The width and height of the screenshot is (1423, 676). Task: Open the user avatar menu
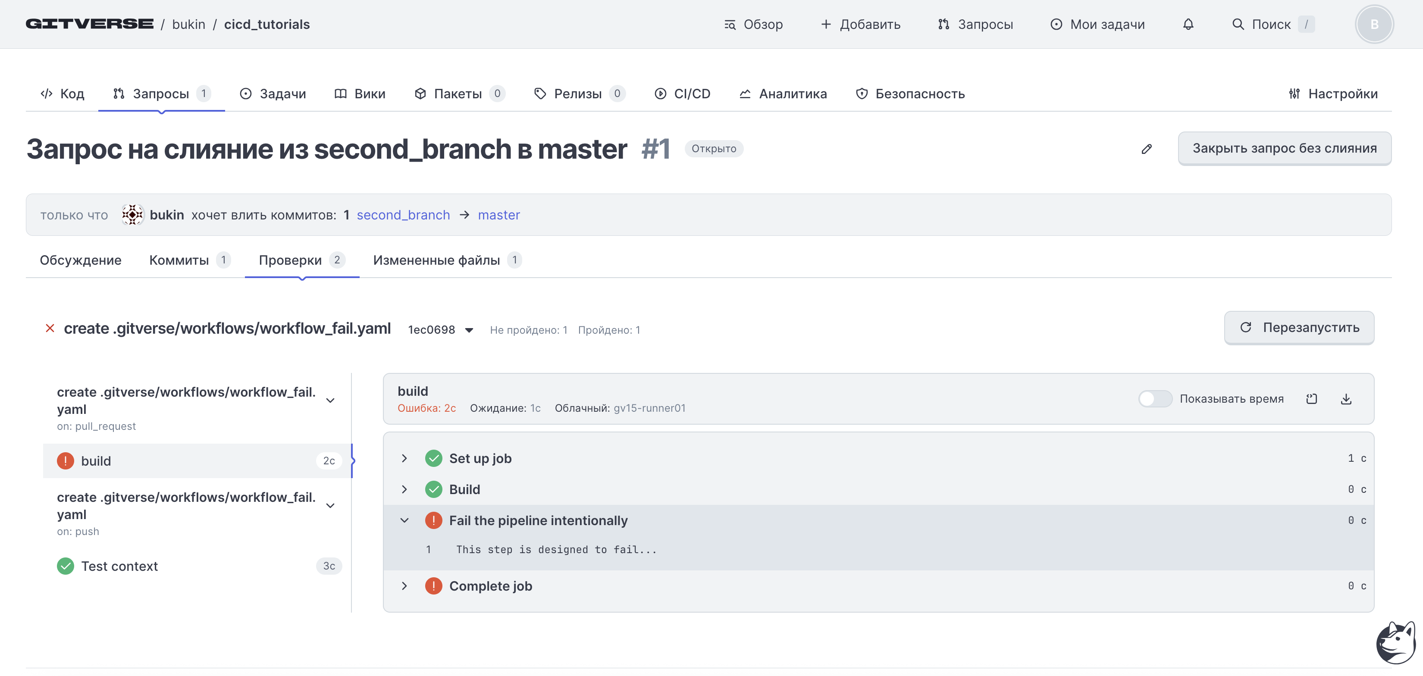(x=1374, y=24)
